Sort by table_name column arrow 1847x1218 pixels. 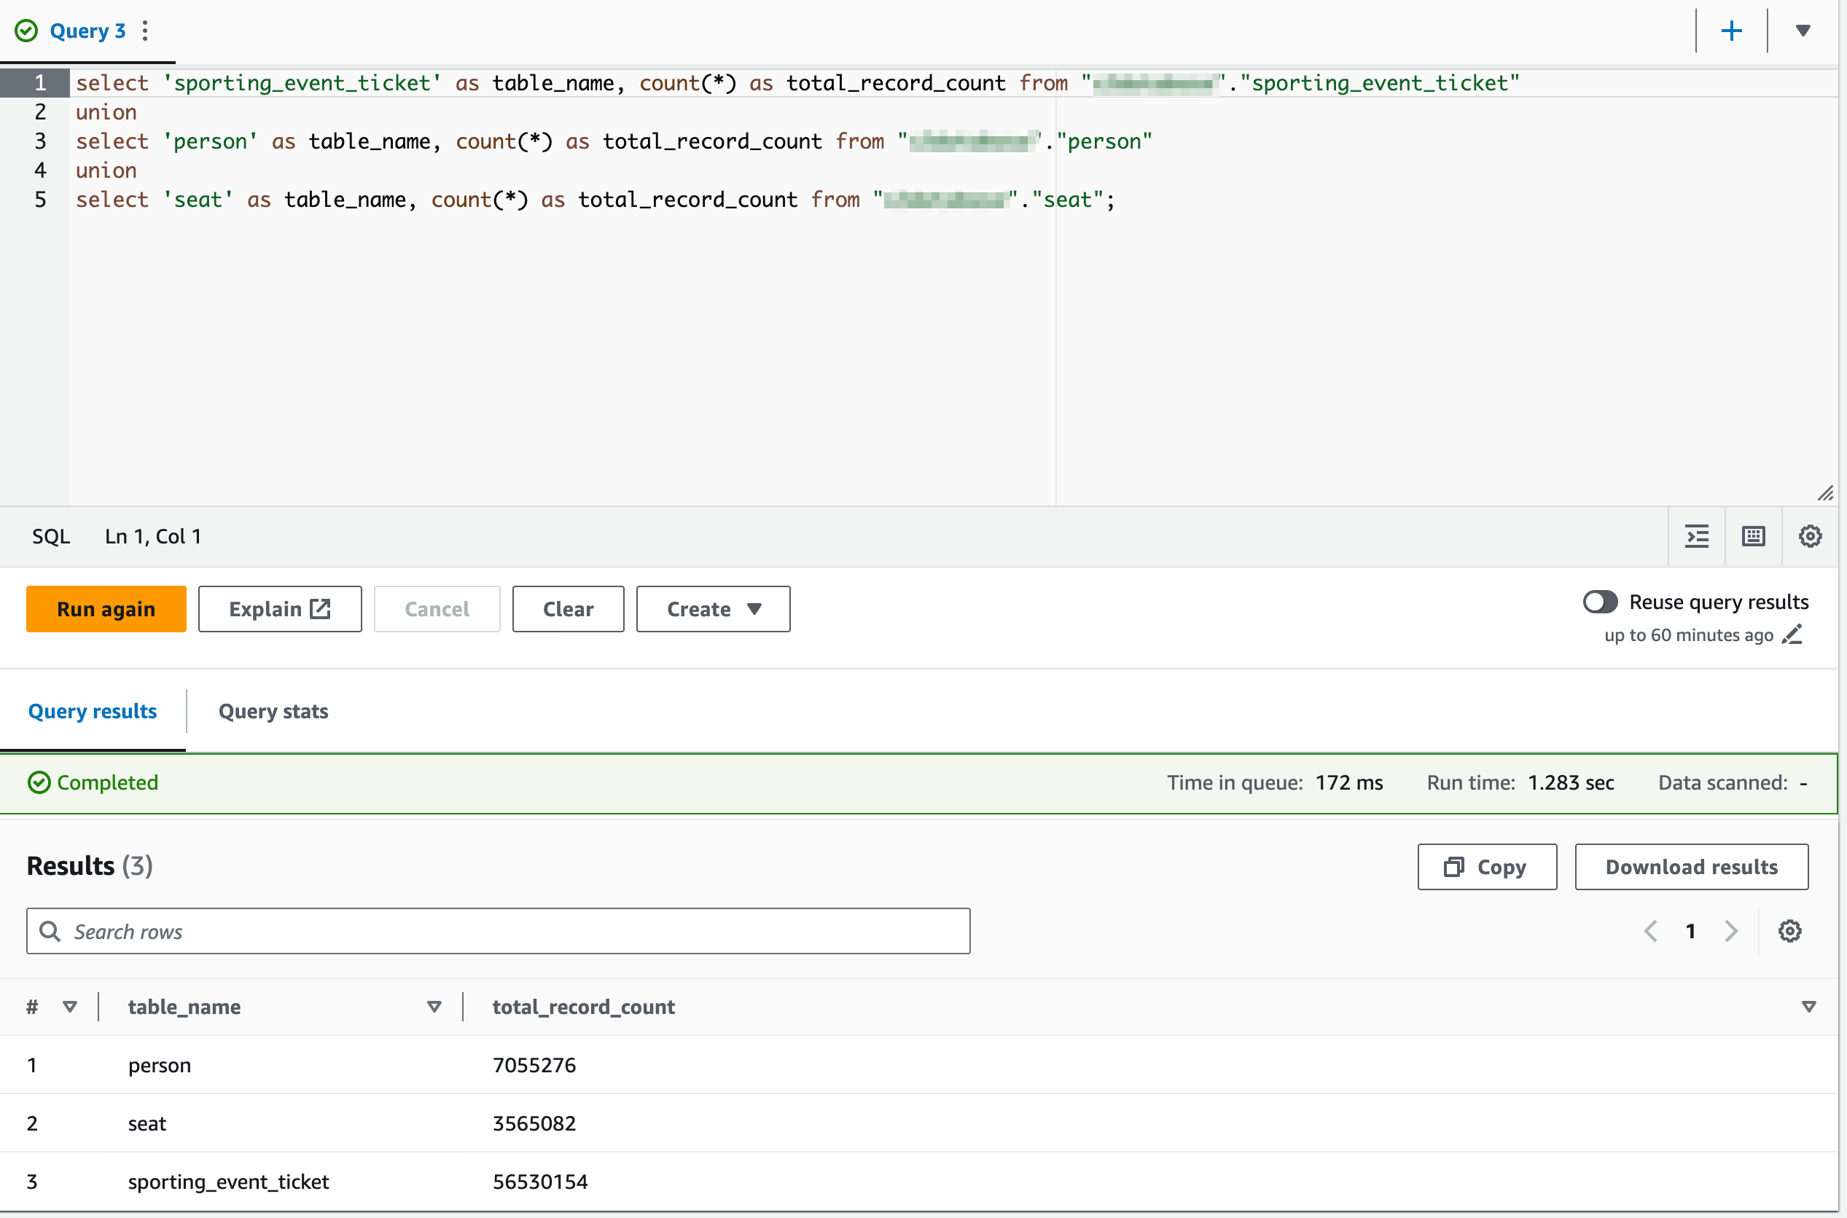(434, 1007)
